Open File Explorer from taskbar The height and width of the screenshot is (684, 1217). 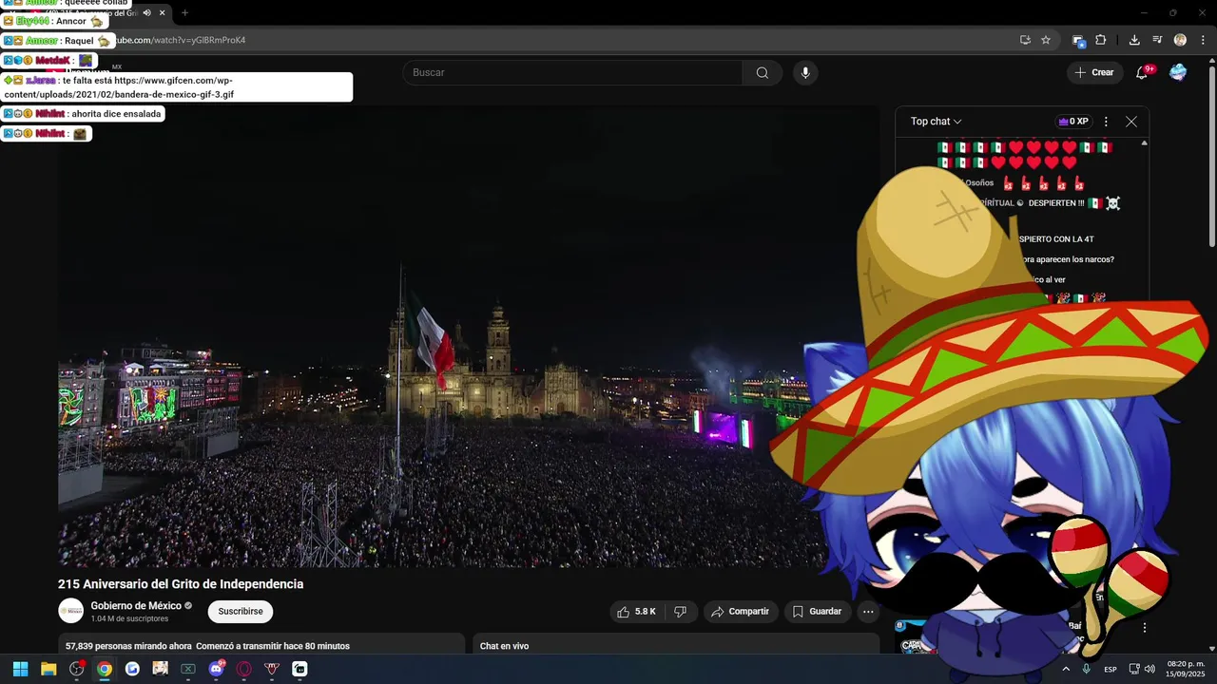(48, 669)
